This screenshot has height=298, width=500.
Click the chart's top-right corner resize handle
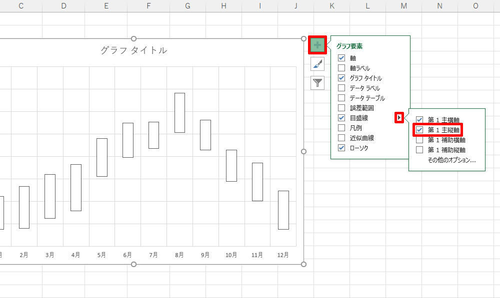(x=303, y=38)
